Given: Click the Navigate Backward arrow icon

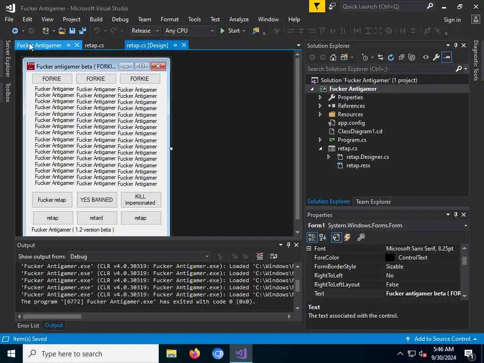Looking at the screenshot, I should click(x=15, y=31).
